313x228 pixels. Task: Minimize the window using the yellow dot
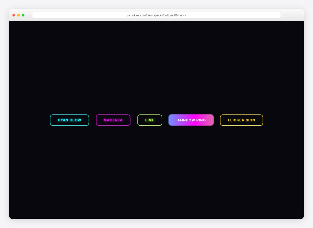click(x=19, y=15)
